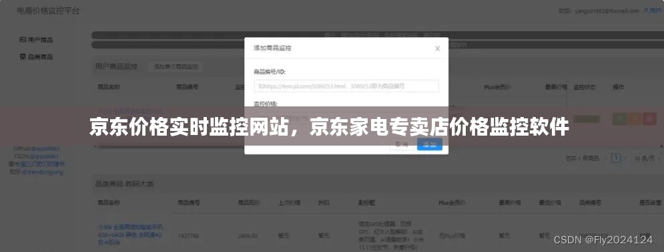The width and height of the screenshot is (664, 252).
Task: Click the 用户商品监控 section heading
Action: [117, 66]
